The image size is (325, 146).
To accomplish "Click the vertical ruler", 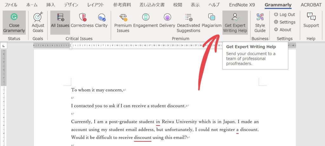I will 3,98.
